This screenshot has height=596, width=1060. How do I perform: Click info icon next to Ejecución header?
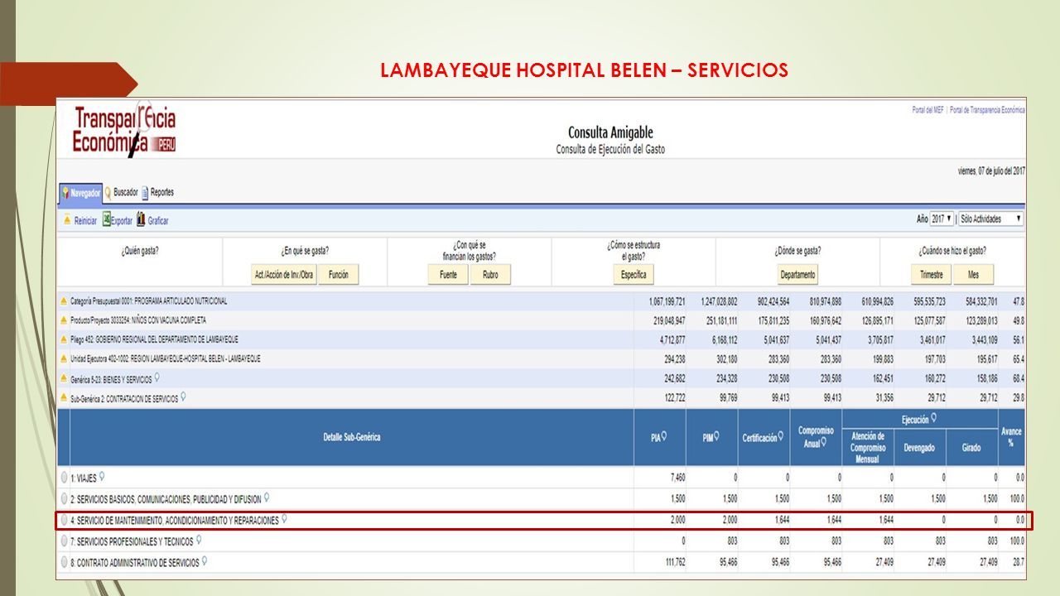point(933,418)
